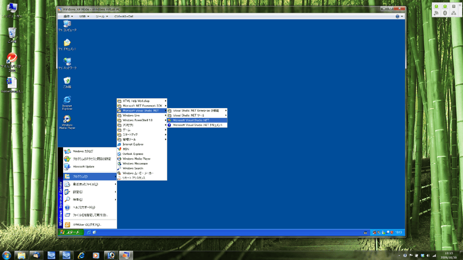Screen dimensions: 463x260
Task: Click the host volume tray icon
Action: (428, 255)
